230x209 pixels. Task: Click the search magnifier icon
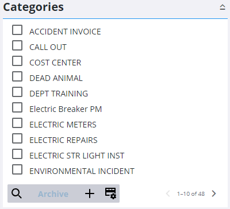click(x=17, y=193)
